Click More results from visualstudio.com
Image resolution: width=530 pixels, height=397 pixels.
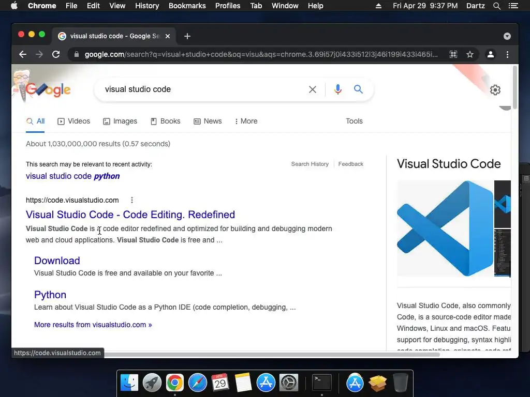(x=93, y=325)
